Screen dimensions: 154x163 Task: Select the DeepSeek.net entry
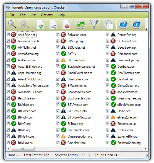(x=127, y=48)
